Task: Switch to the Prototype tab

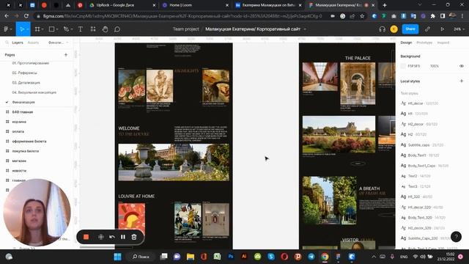Action: tap(424, 43)
